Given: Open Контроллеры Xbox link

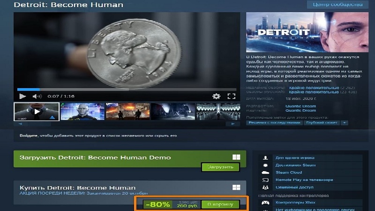Looking at the screenshot, I should tap(295, 203).
